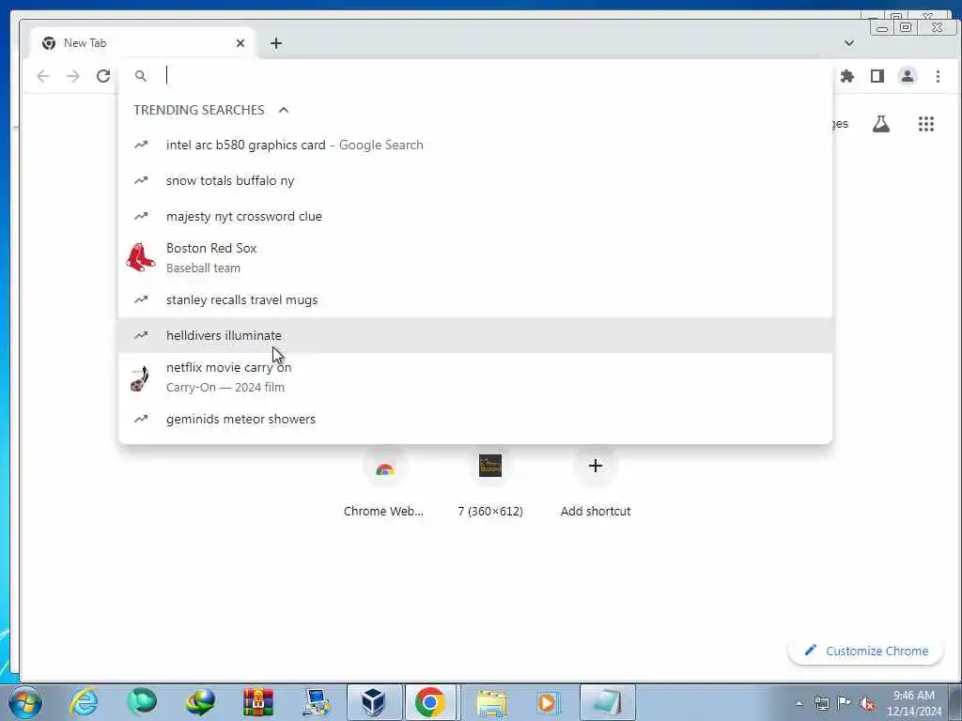962x721 pixels.
Task: Select the Boston Red Sox suggestion
Action: 475,258
